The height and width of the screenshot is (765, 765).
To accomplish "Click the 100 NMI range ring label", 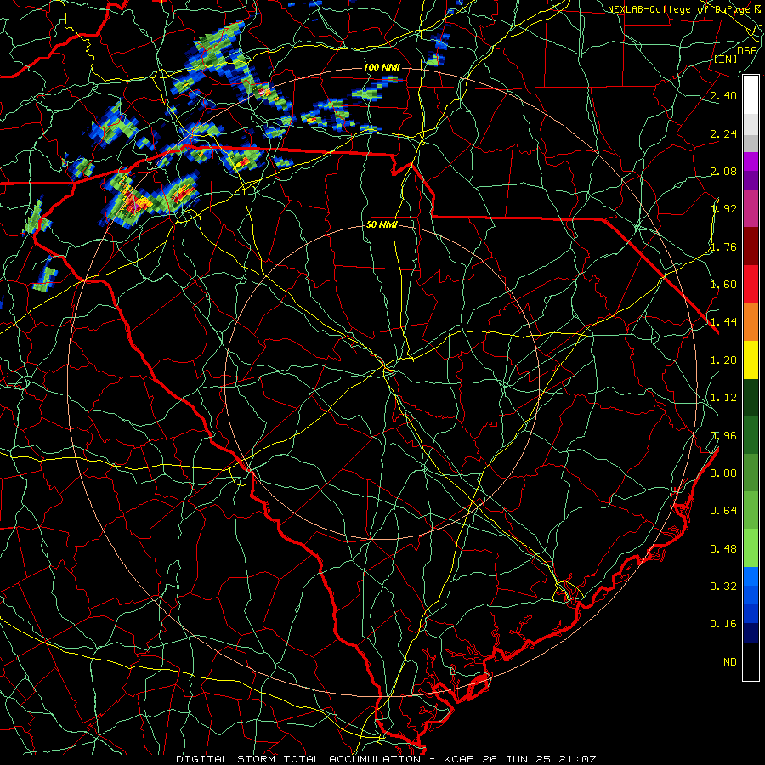I will pos(382,67).
